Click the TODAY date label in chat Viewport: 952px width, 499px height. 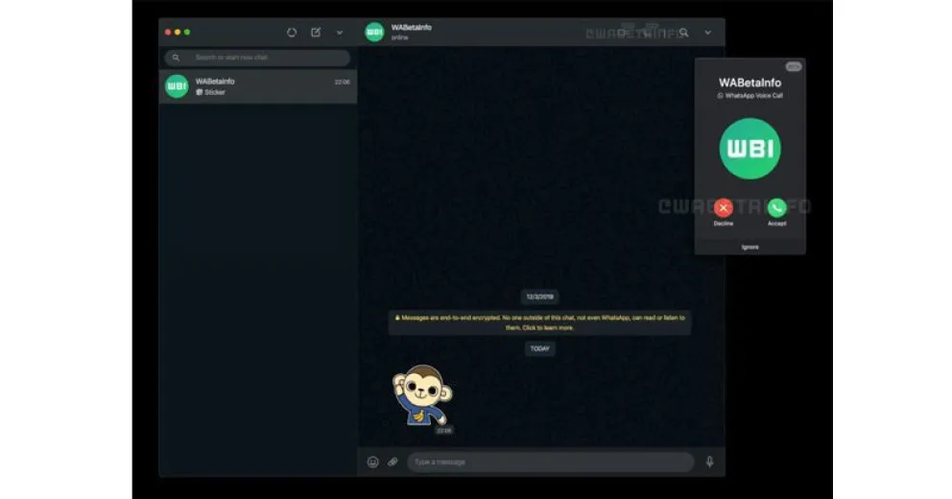tap(539, 348)
